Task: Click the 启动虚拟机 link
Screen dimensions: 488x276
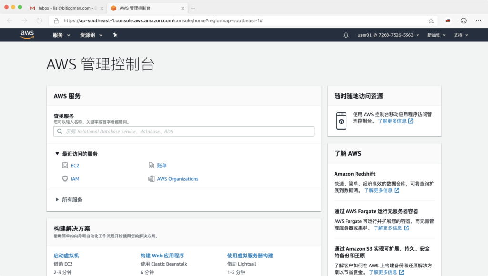Action: pyautogui.click(x=66, y=256)
